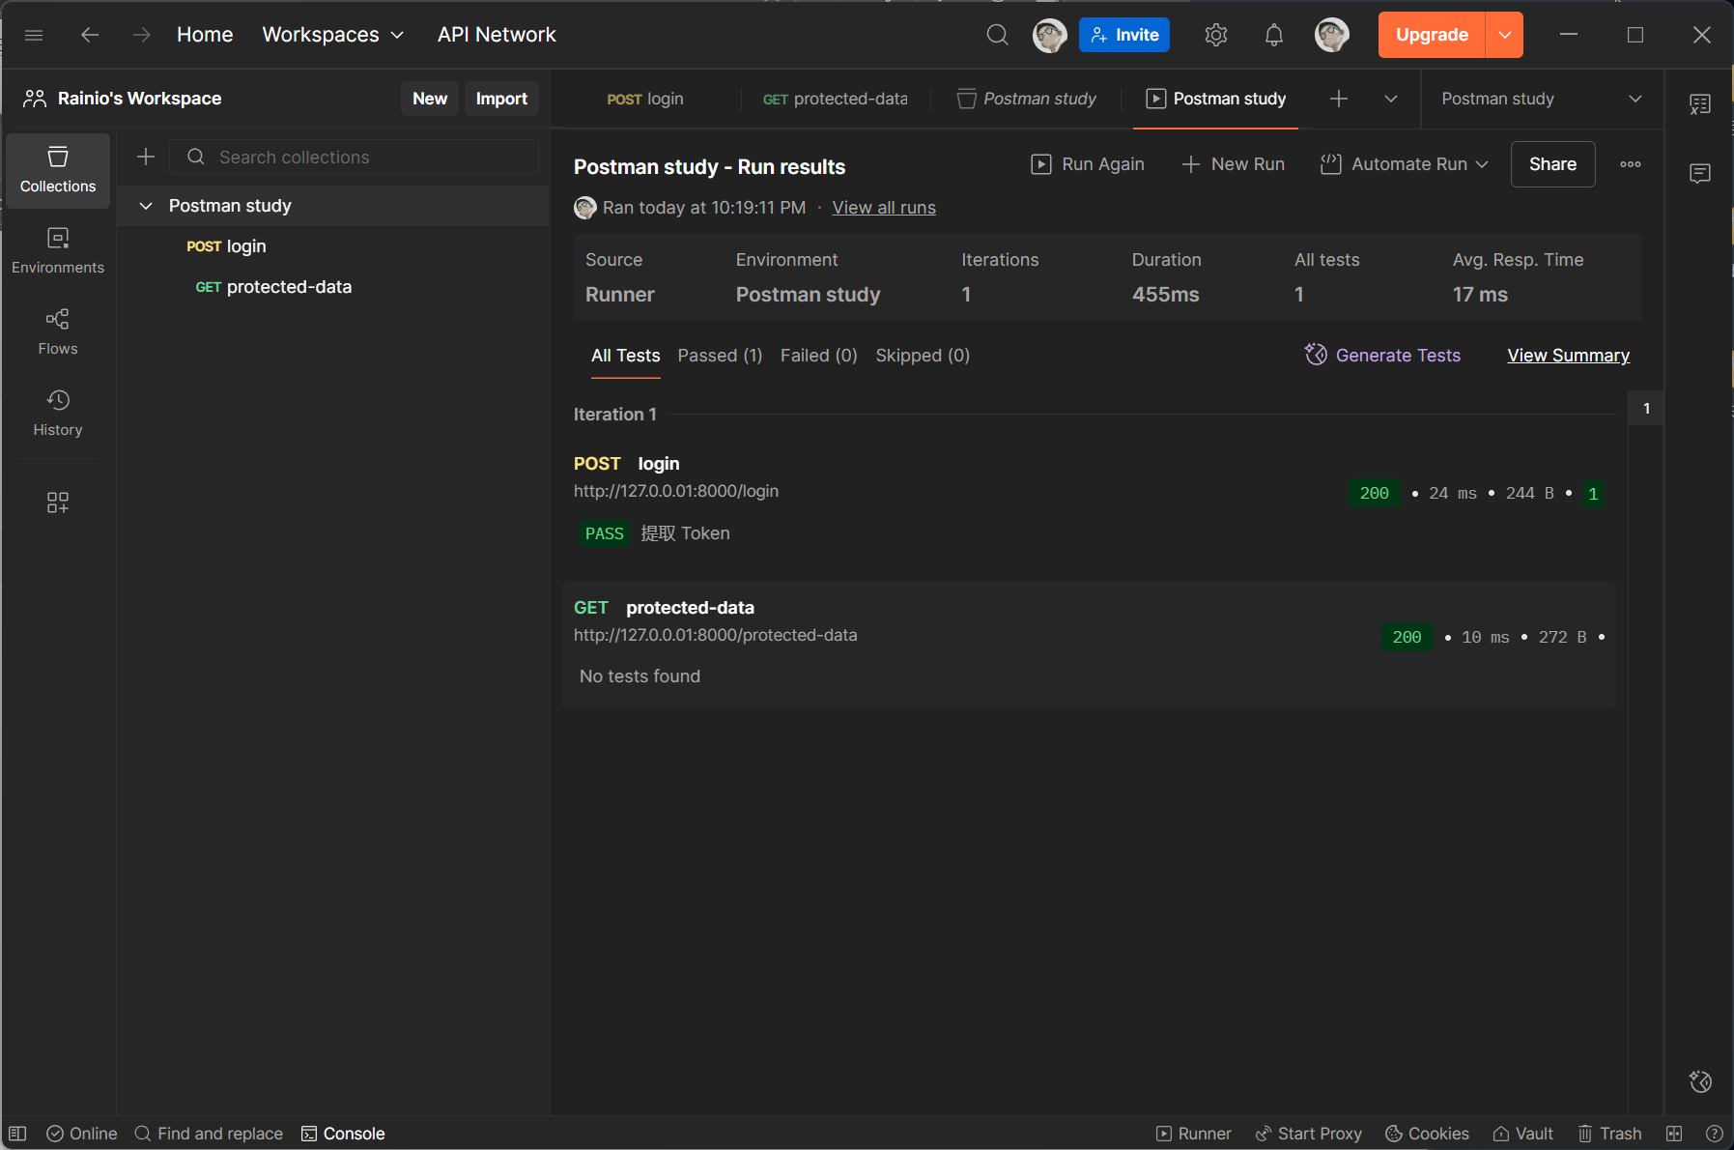Select the Failed (0) filter tab
The width and height of the screenshot is (1734, 1150).
point(818,356)
